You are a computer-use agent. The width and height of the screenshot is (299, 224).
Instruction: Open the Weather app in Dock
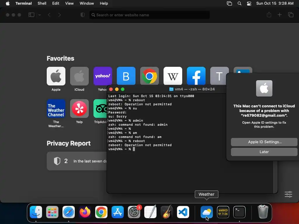[x=207, y=212]
